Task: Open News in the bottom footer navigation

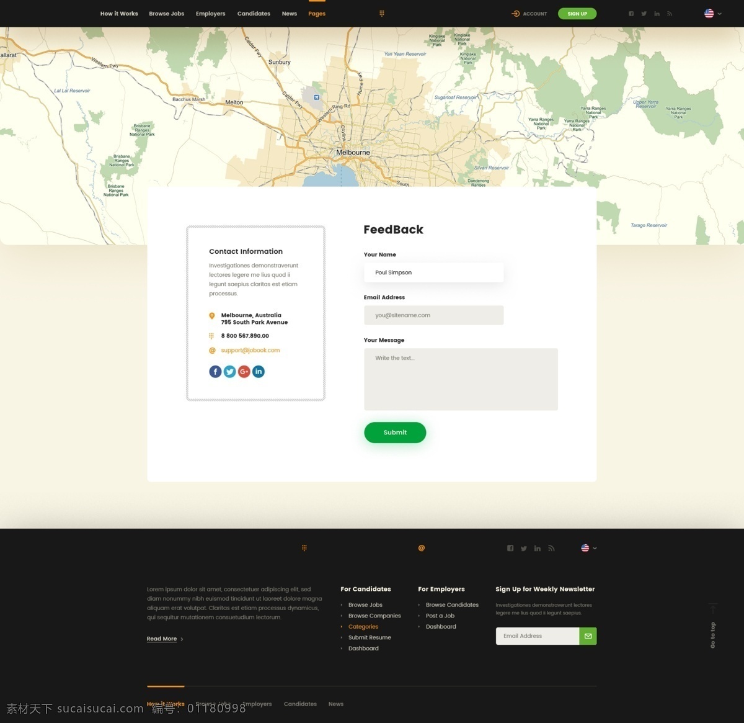Action: click(336, 704)
